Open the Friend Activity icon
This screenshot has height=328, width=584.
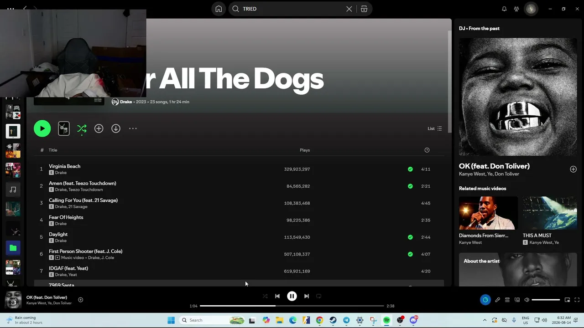(x=516, y=9)
